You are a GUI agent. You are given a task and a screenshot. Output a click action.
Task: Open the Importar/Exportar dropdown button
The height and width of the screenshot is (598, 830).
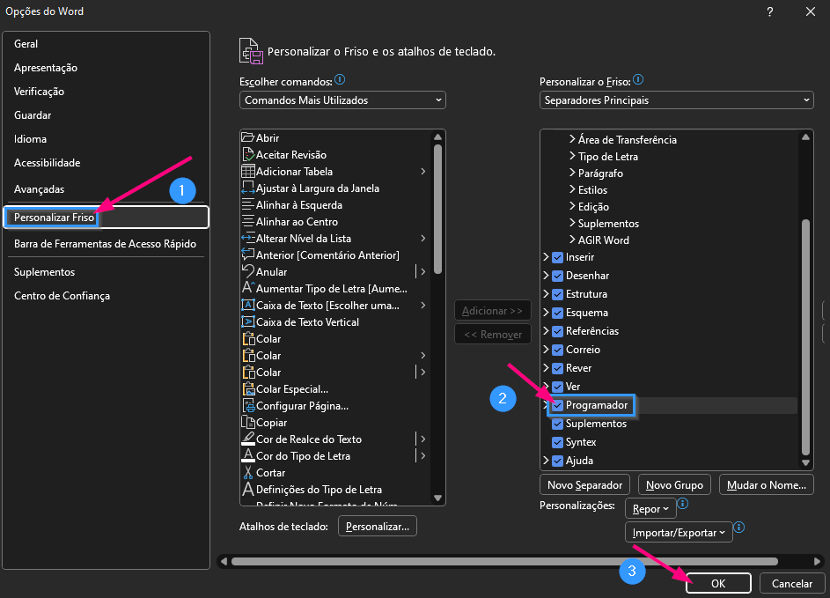pyautogui.click(x=679, y=532)
